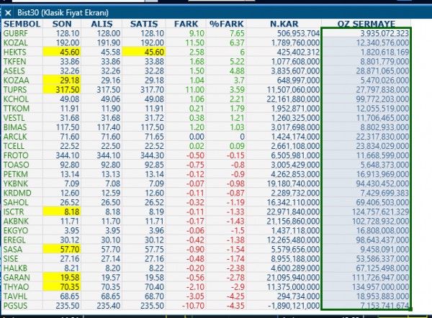The height and width of the screenshot is (318, 432).
Task: Select the TCELL symbol
Action: pyautogui.click(x=14, y=146)
